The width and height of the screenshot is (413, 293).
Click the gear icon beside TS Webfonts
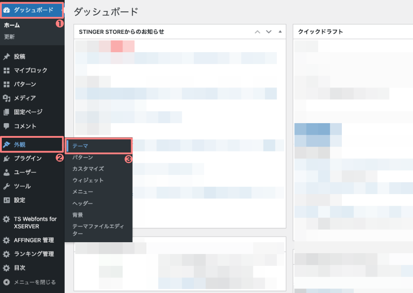6,219
